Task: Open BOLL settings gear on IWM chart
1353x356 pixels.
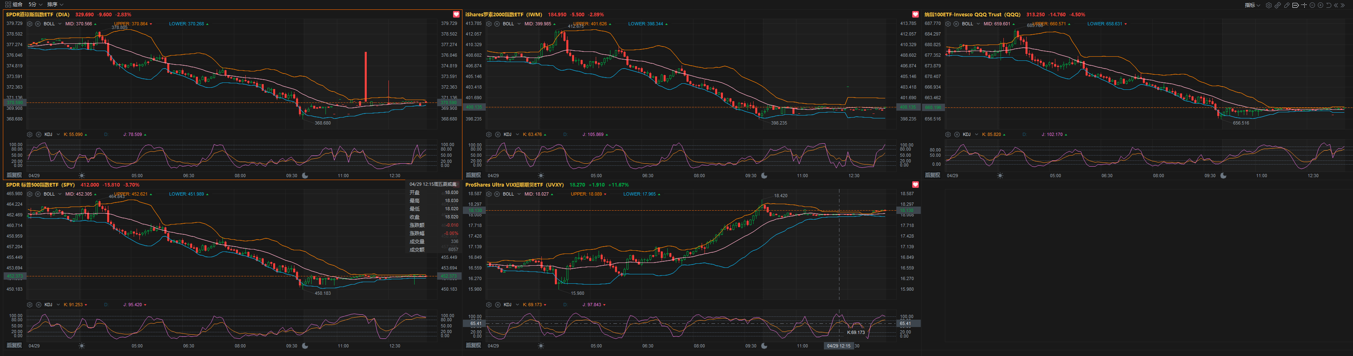Action: (x=489, y=24)
